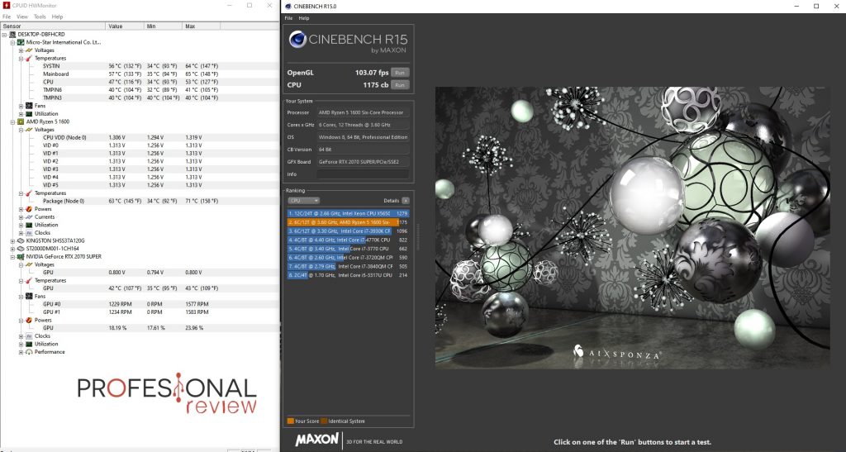Run the OpenGL test in Cinebench
The width and height of the screenshot is (846, 452).
click(x=400, y=72)
